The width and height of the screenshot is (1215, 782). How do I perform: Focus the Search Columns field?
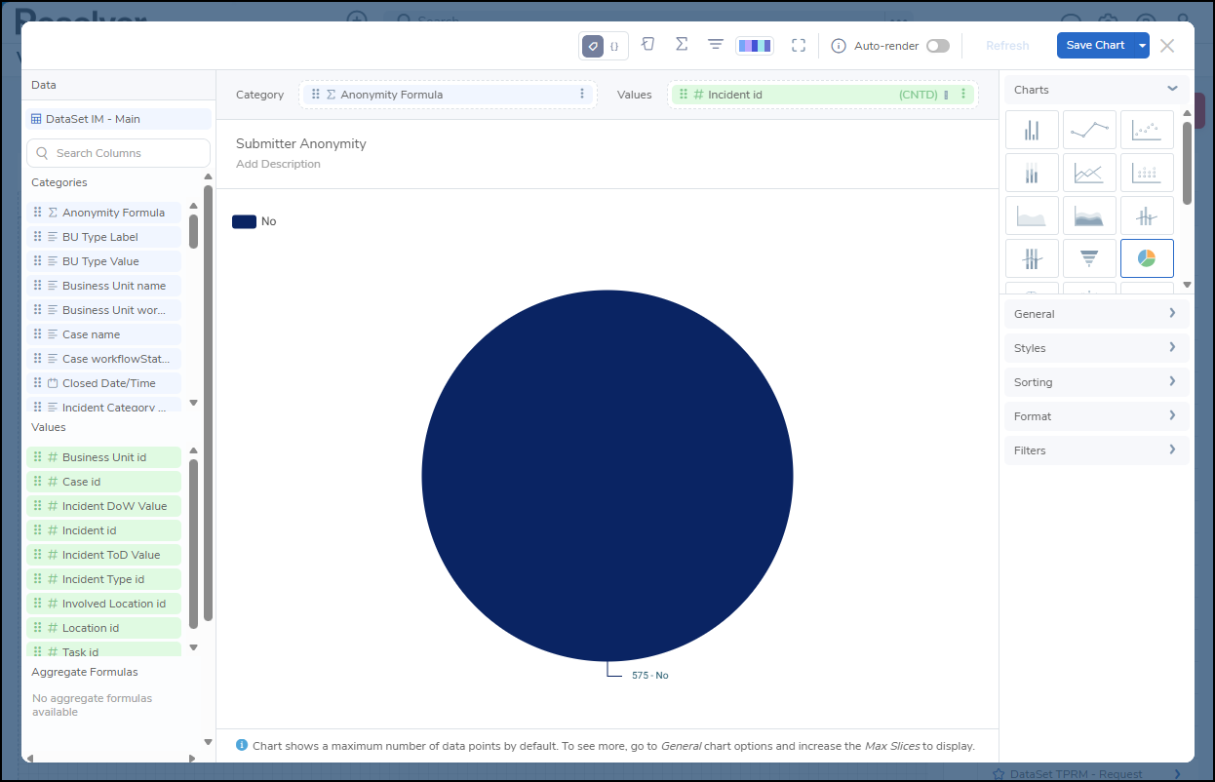[118, 153]
